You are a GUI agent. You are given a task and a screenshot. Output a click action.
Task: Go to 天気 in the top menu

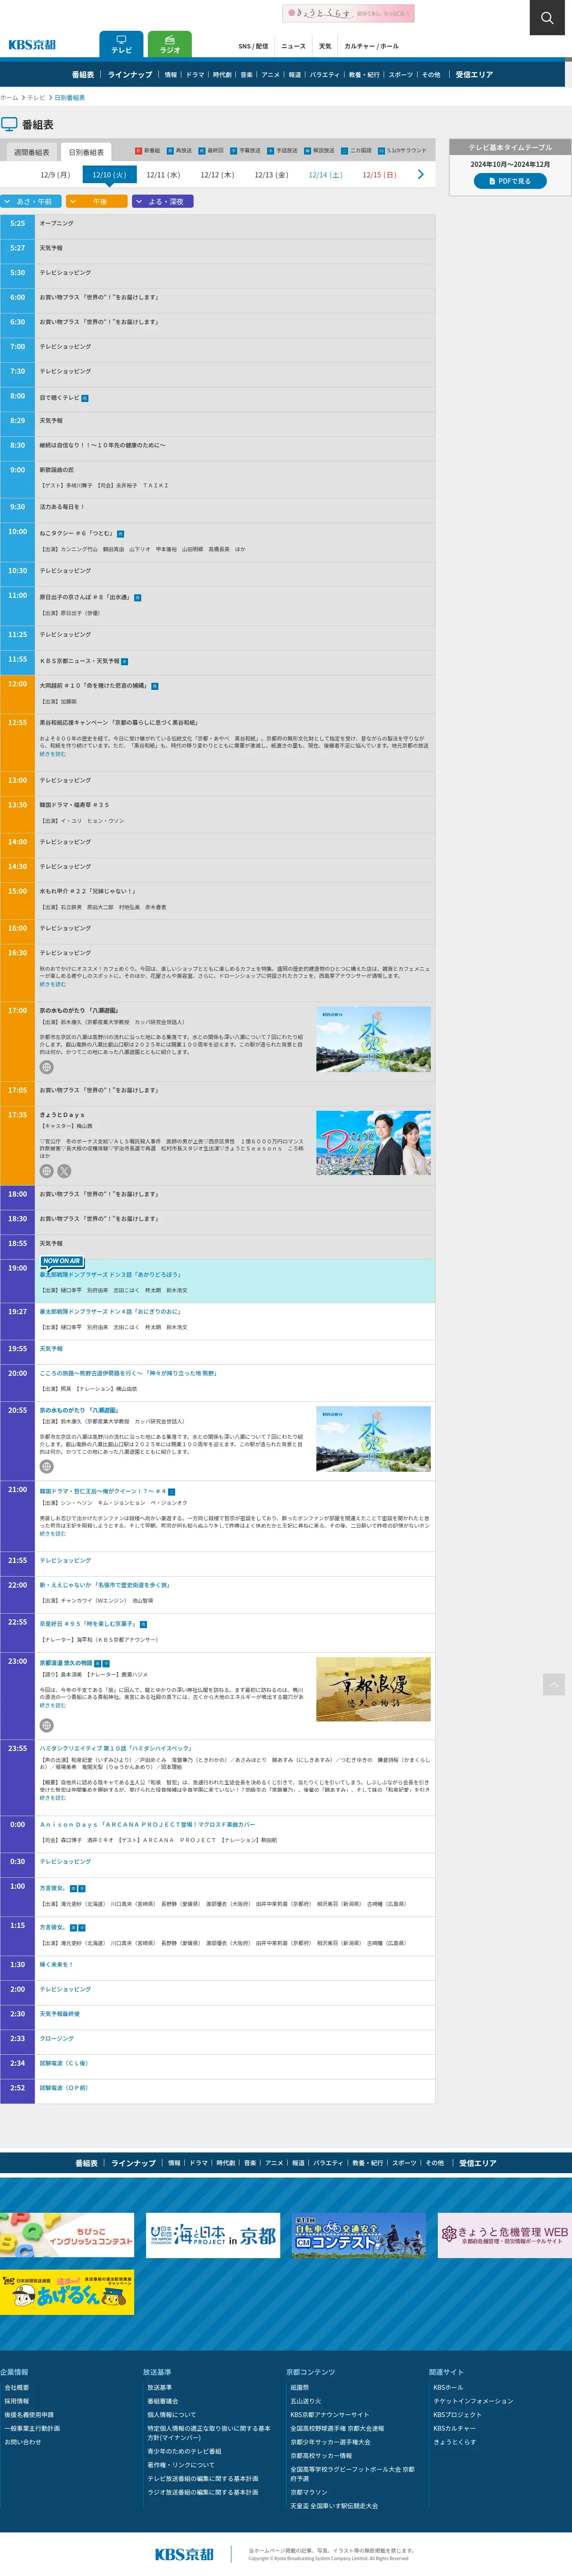point(325,46)
